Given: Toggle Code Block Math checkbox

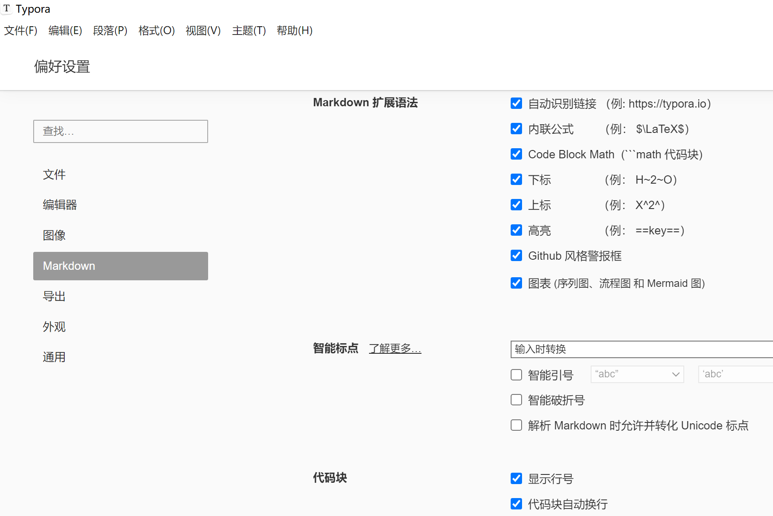Looking at the screenshot, I should point(516,154).
